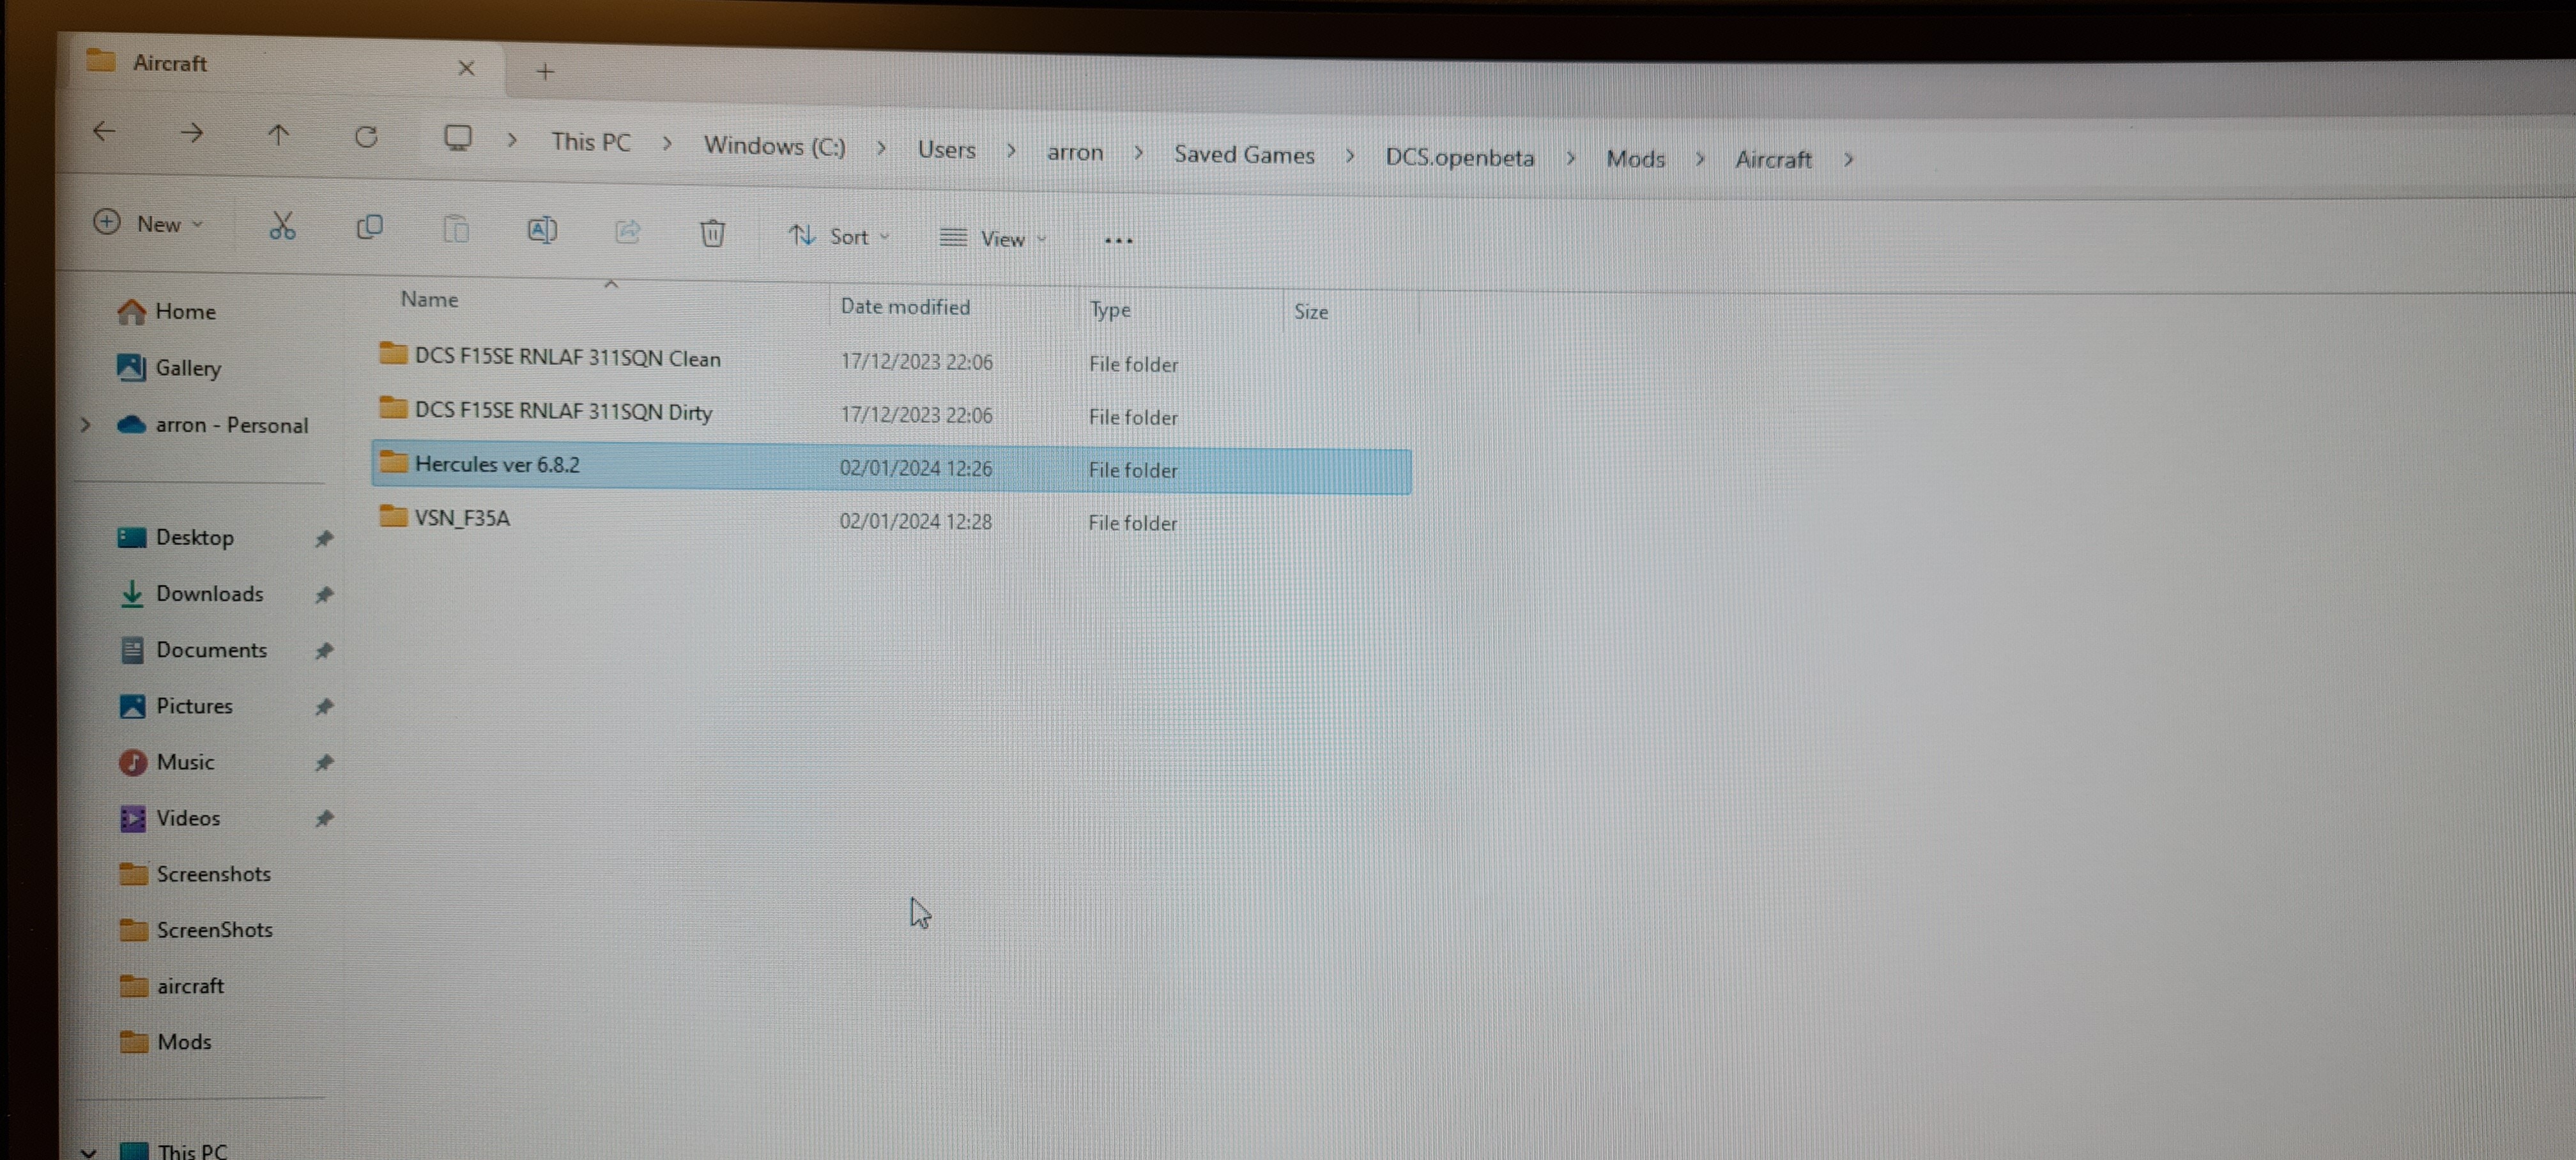Sort by Name column header
The image size is (2576, 1160).
429,299
